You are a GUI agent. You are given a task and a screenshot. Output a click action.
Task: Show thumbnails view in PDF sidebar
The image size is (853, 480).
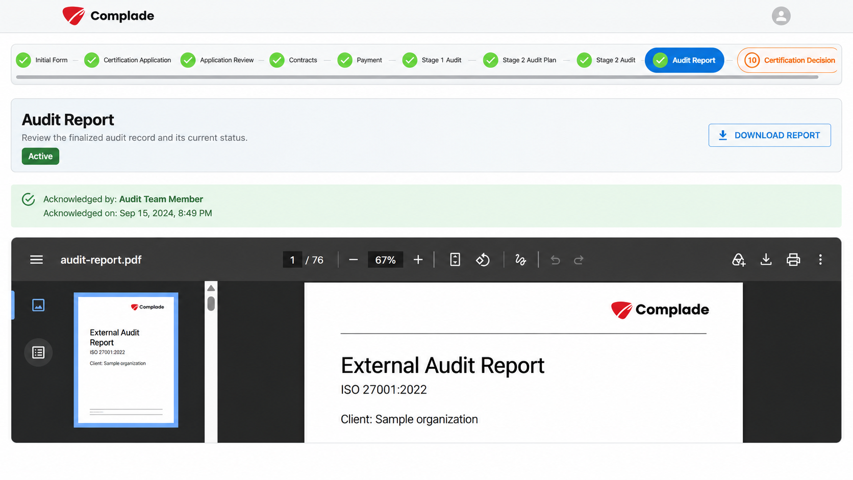point(38,305)
